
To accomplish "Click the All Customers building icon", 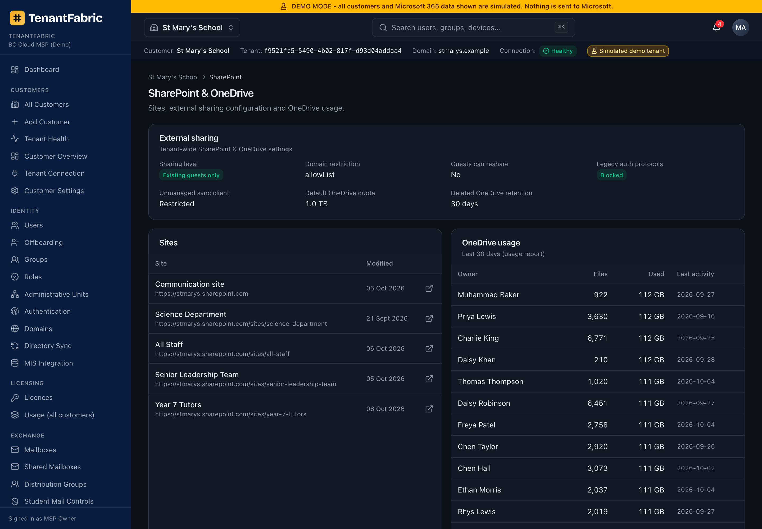I will click(15, 104).
